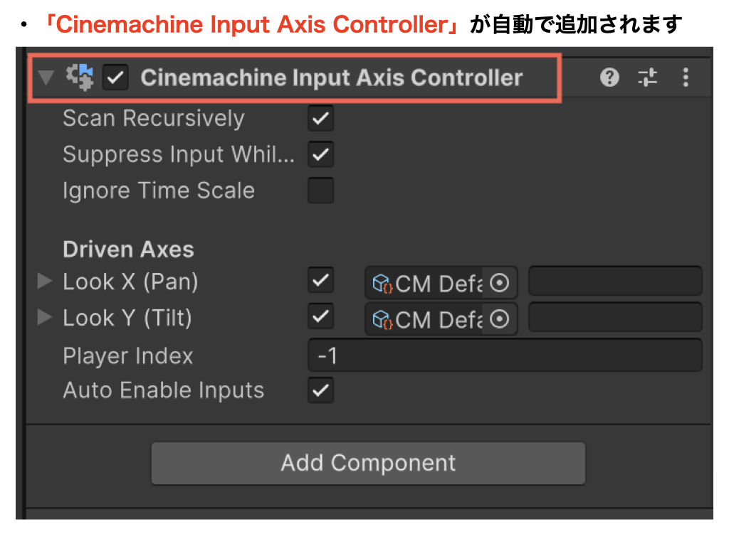Disable the Cinemachine Input Axis Controller component
The image size is (729, 546).
pyautogui.click(x=115, y=77)
